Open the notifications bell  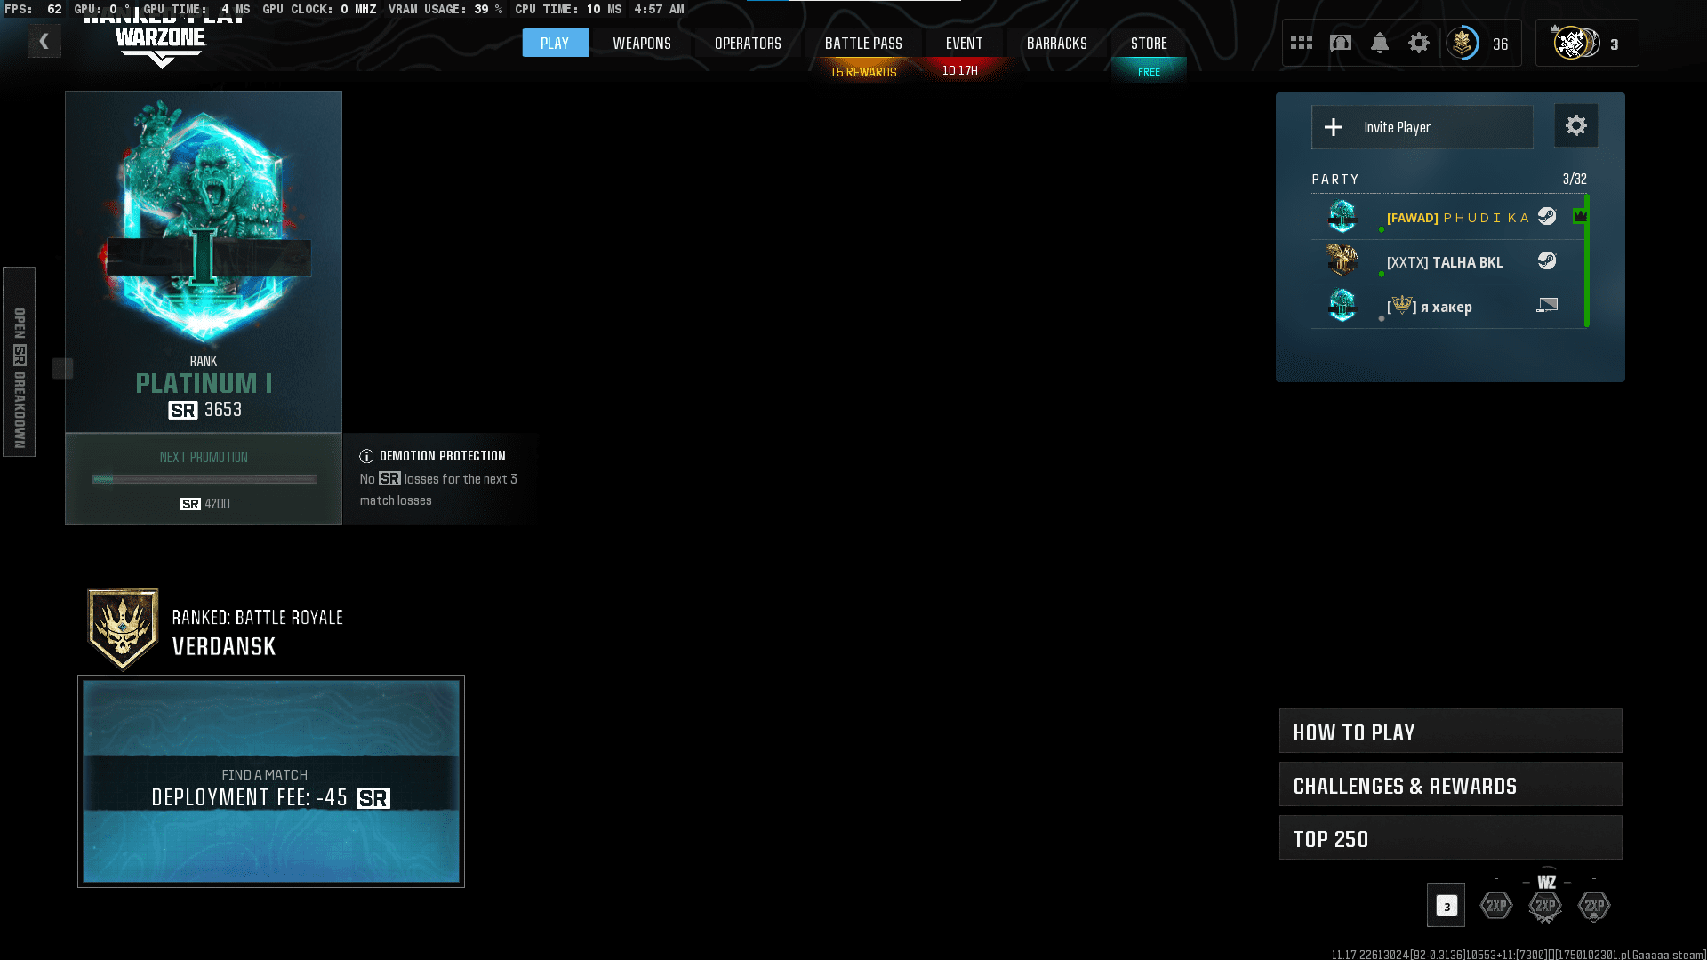click(x=1380, y=43)
